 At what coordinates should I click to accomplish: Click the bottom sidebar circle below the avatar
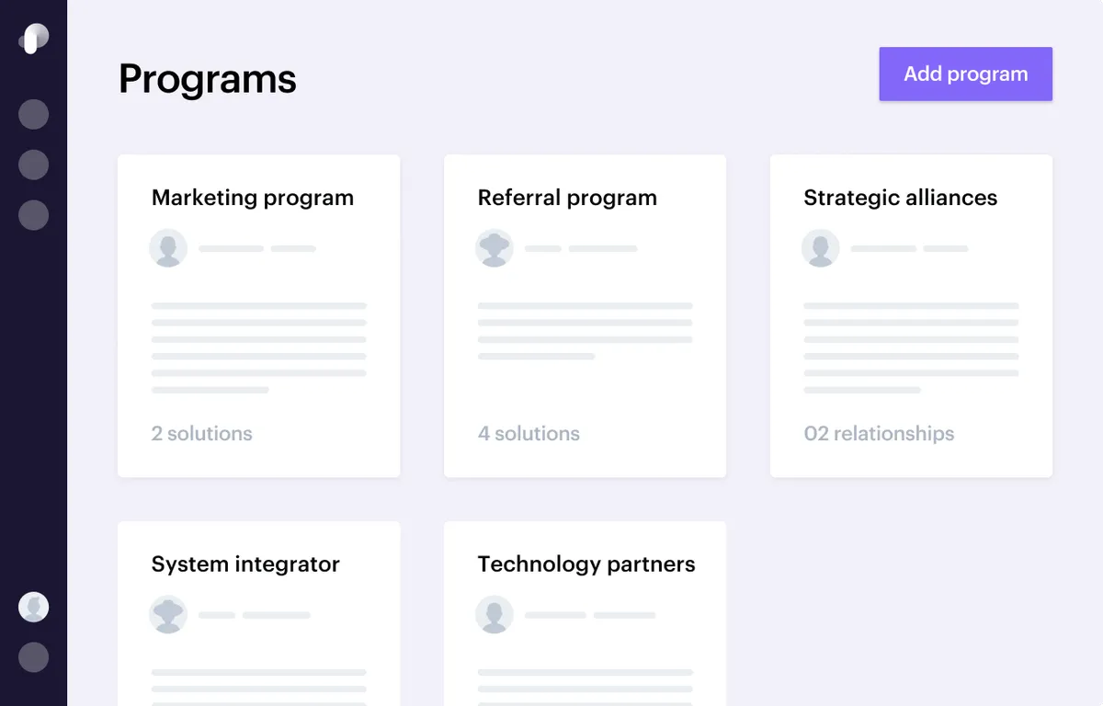click(33, 657)
